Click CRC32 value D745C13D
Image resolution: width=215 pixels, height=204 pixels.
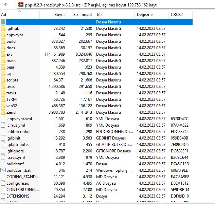coord(180,164)
